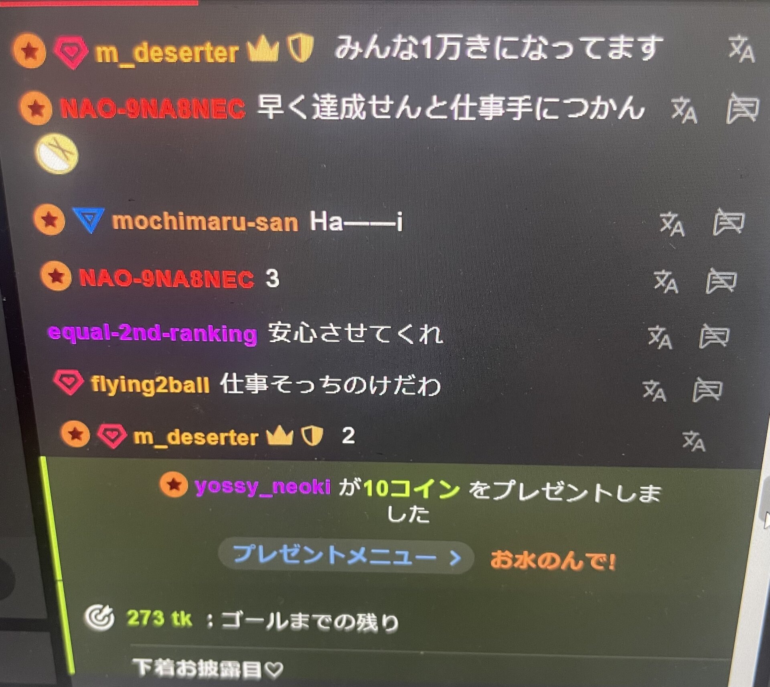Image resolution: width=770 pixels, height=687 pixels.
Task: Flag flying2ball's message
Action: click(707, 389)
